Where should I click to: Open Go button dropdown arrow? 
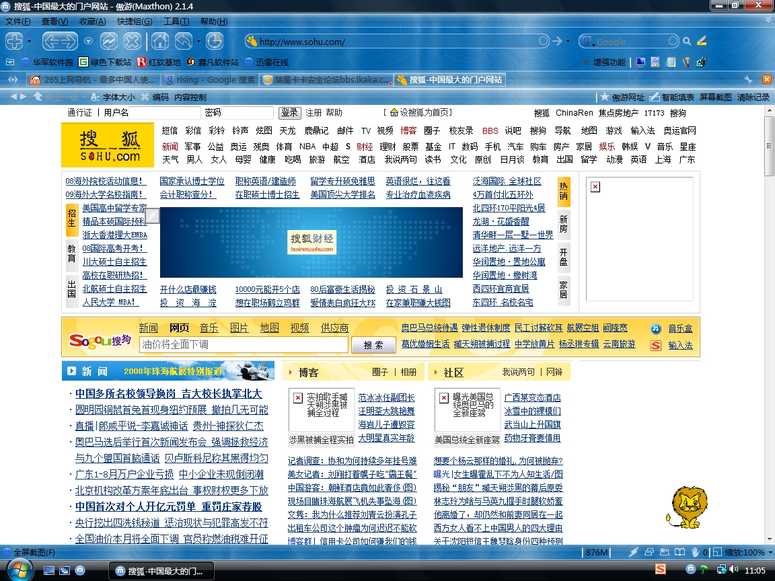(568, 42)
